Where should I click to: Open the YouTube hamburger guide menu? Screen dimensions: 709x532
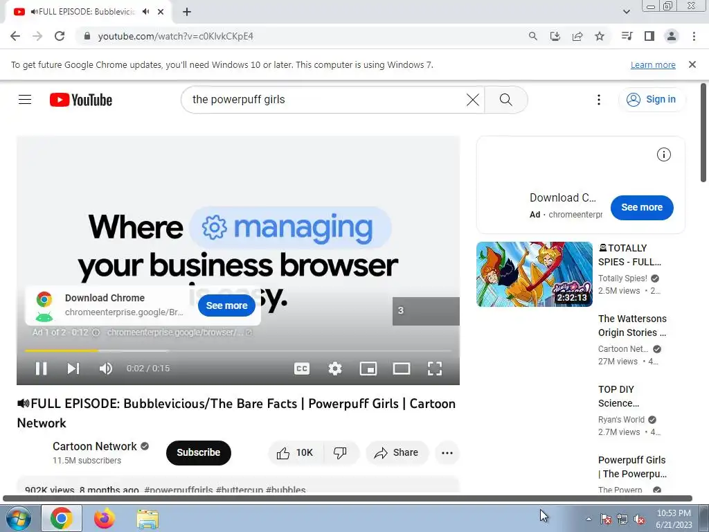25,100
